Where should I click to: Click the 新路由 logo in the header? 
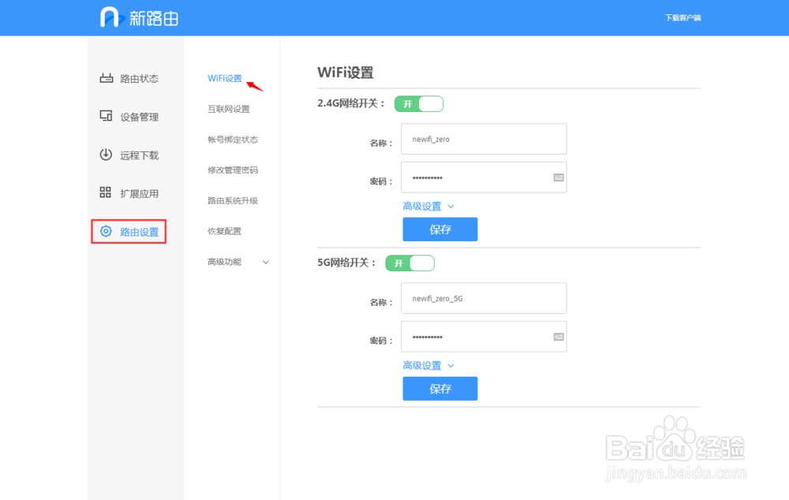point(138,17)
